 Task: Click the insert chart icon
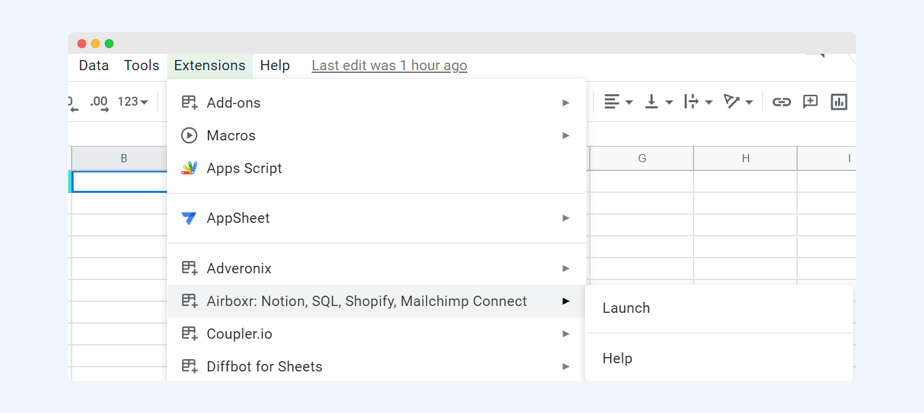839,102
